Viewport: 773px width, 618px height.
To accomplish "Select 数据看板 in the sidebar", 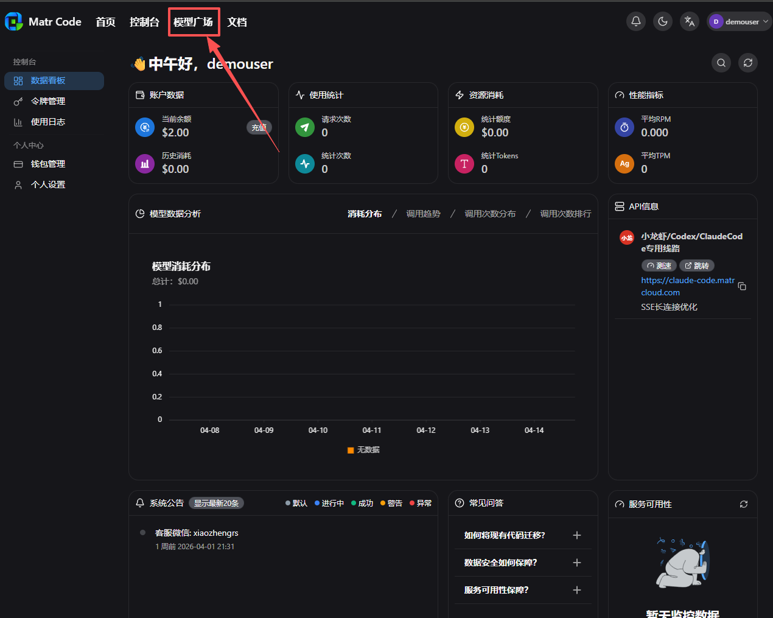I will pyautogui.click(x=54, y=81).
